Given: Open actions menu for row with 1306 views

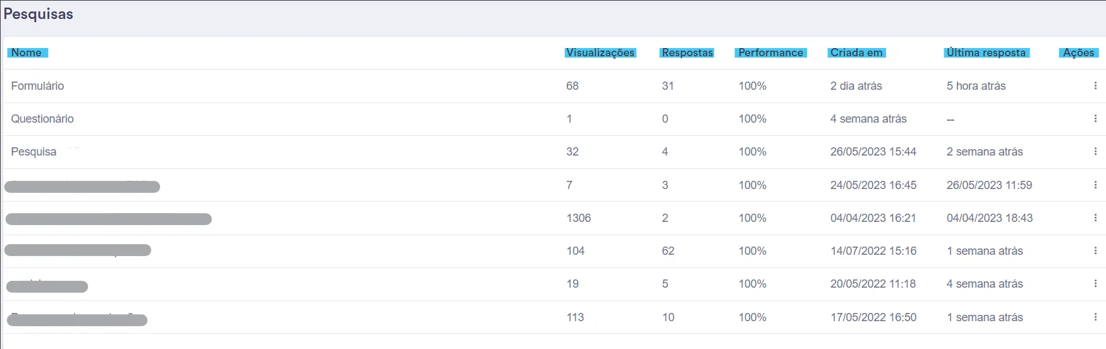Looking at the screenshot, I should pos(1095,217).
